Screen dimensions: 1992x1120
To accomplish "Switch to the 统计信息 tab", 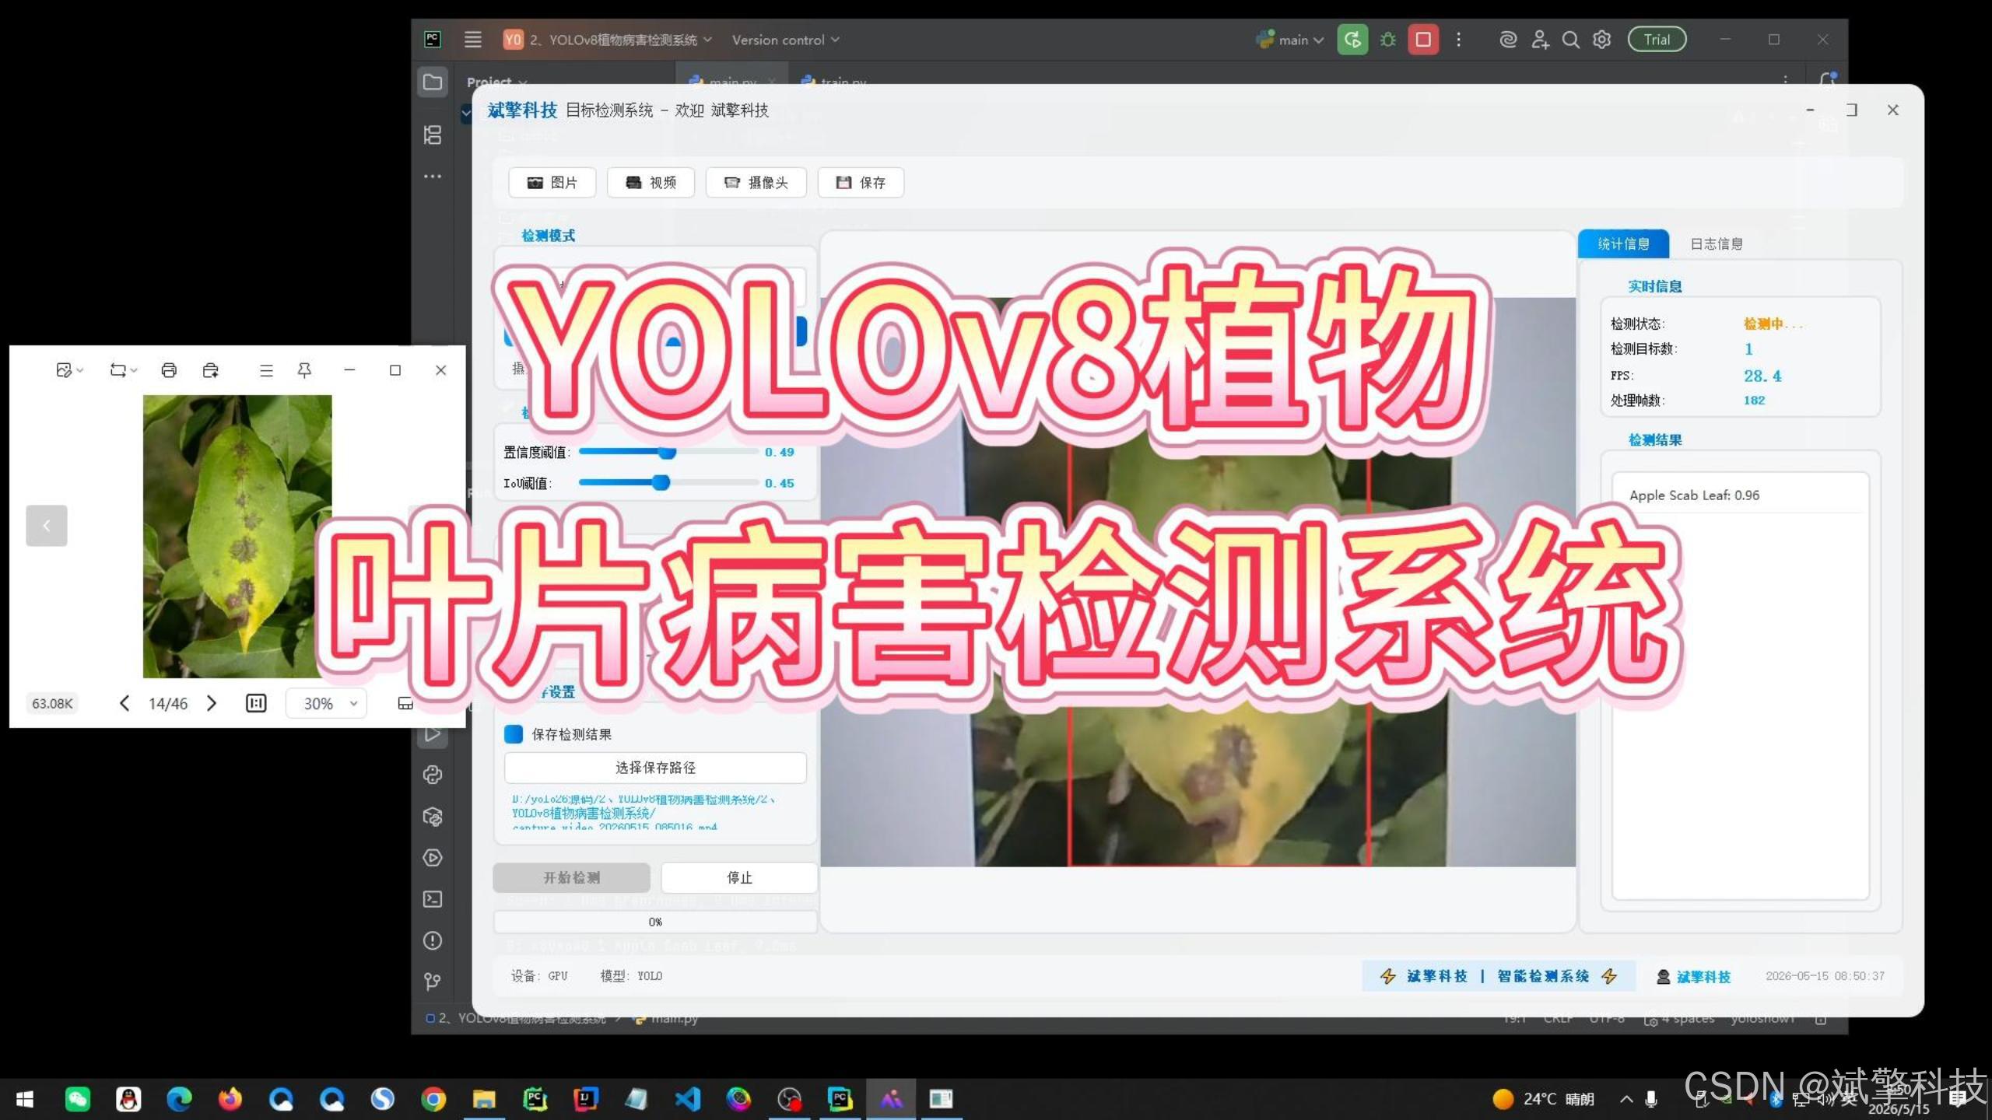I will (1623, 244).
